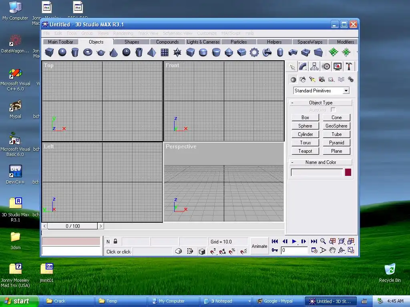Toggle the selection lock padlock
The image size is (410, 307).
(x=115, y=241)
